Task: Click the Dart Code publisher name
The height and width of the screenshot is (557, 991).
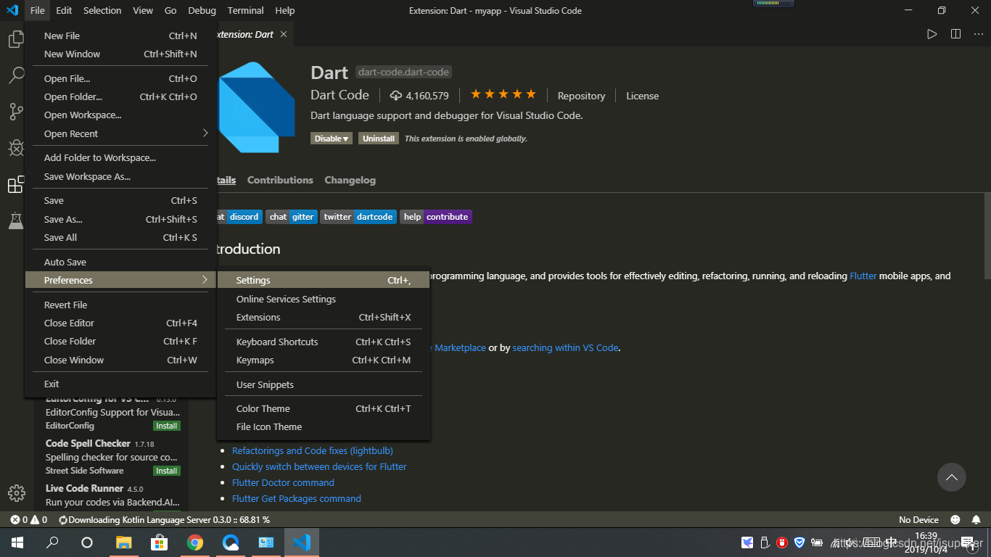Action: 340,95
